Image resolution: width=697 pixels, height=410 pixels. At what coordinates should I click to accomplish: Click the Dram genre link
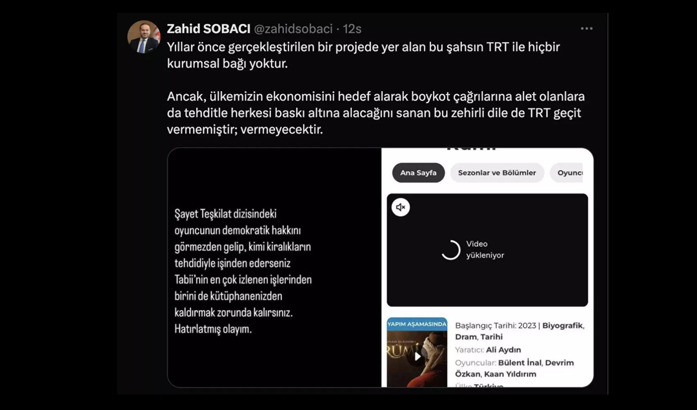point(465,337)
